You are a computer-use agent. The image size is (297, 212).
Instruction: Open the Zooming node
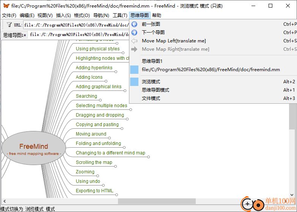[85, 172]
